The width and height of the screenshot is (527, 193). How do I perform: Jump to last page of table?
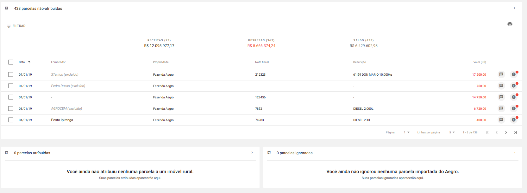[515, 132]
